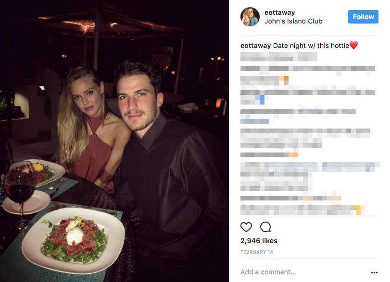Image resolution: width=390 pixels, height=282 pixels.
Task: Open eottaway's profile picture avatar
Action: pos(250,17)
